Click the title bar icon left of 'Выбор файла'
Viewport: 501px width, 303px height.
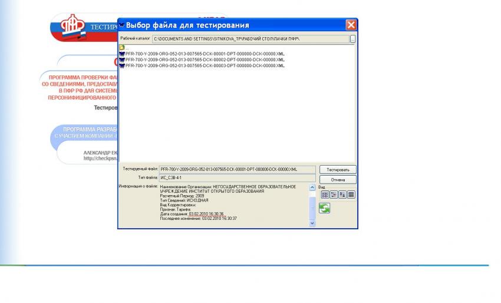tap(121, 25)
